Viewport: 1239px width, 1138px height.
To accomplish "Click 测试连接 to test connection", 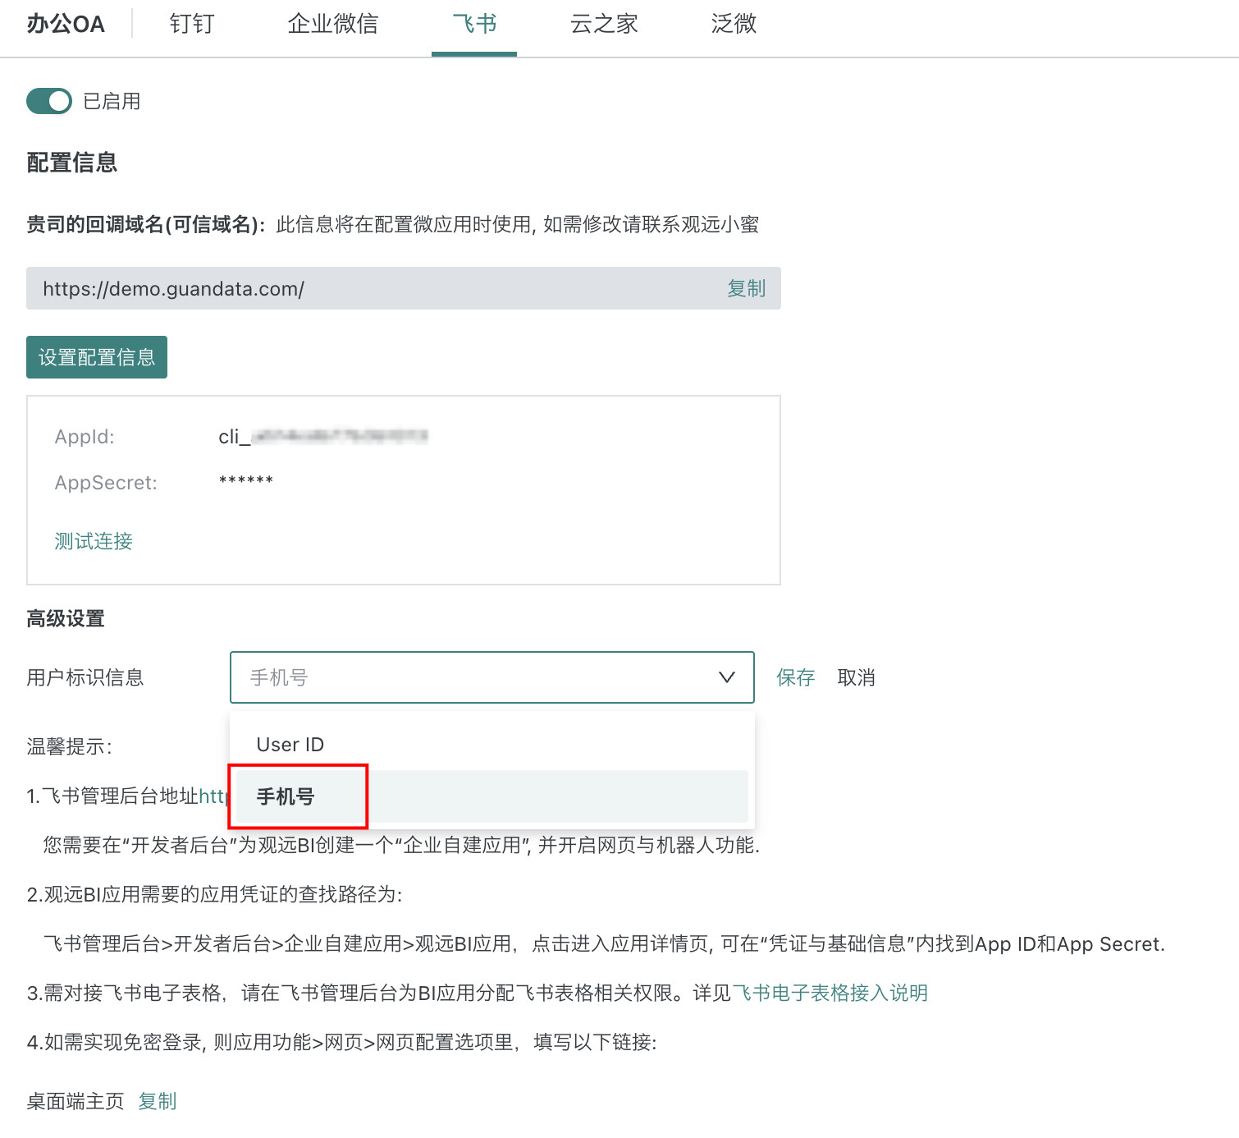I will pos(94,541).
